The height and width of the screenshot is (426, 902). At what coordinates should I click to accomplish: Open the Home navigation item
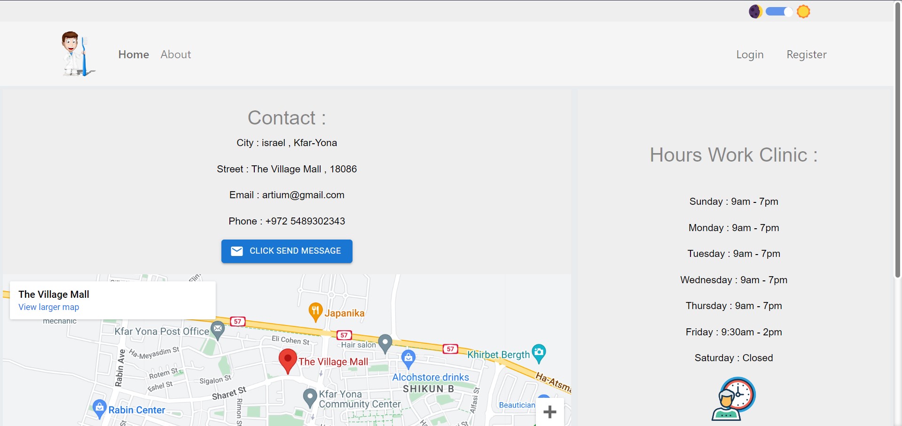point(133,54)
